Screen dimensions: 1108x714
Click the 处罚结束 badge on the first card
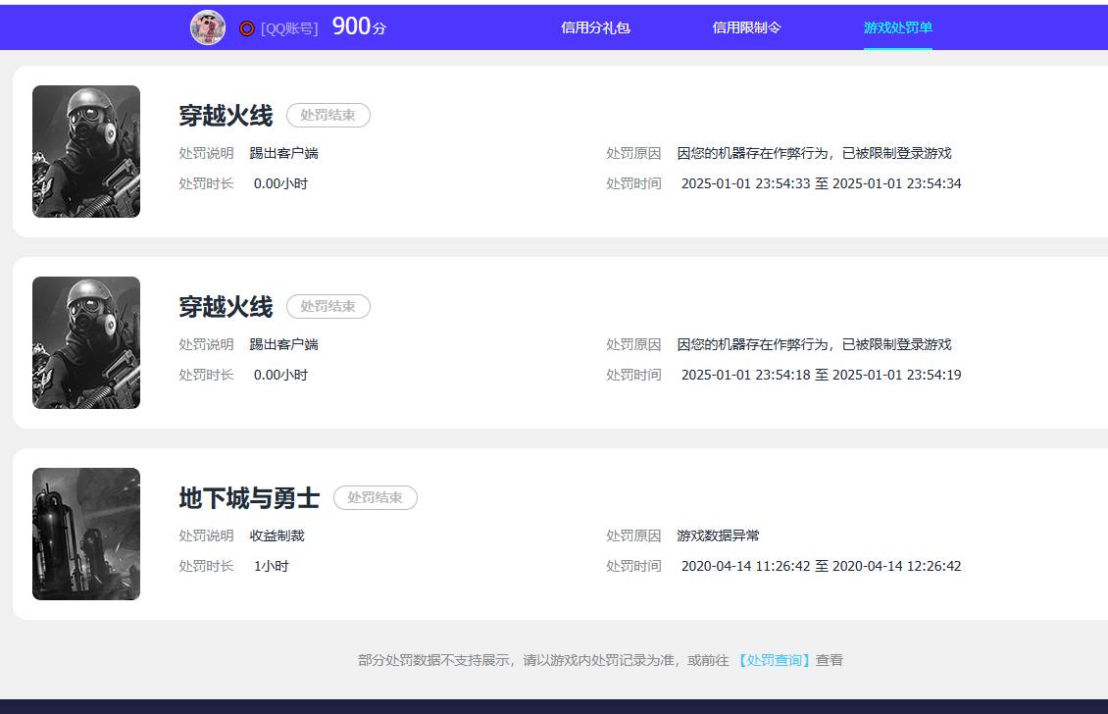[327, 115]
